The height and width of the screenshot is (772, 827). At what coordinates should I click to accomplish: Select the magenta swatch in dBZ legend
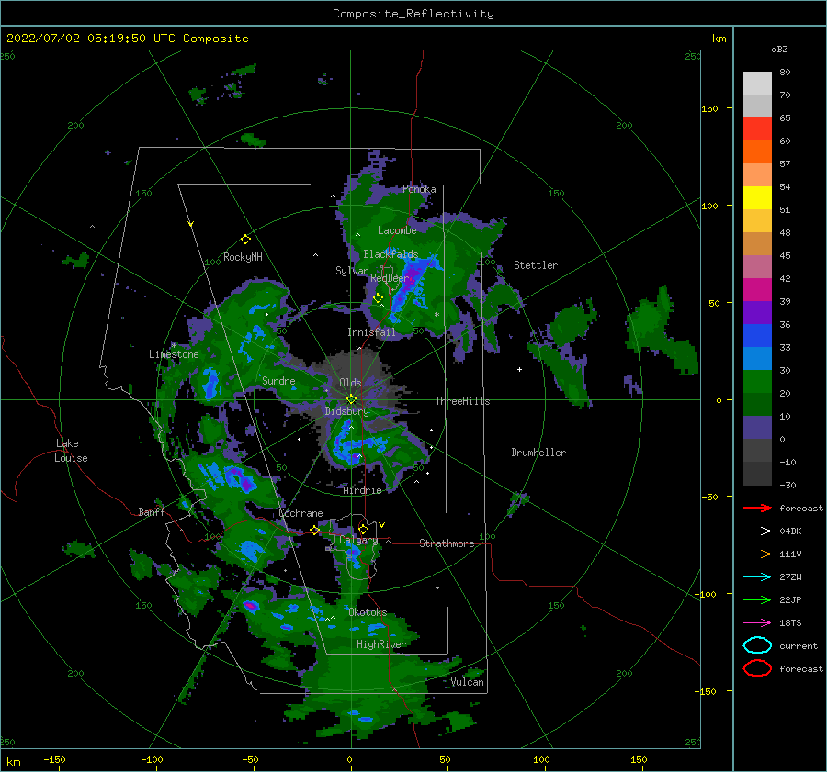(757, 289)
